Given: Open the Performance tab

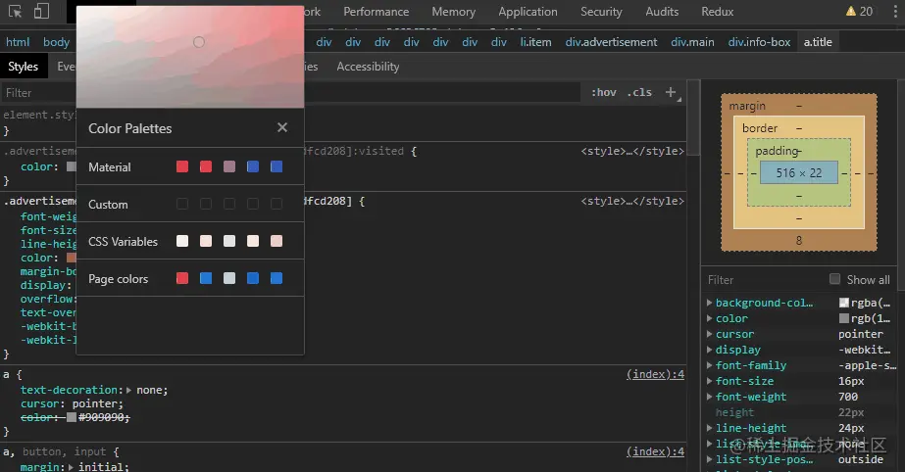Looking at the screenshot, I should 377,12.
